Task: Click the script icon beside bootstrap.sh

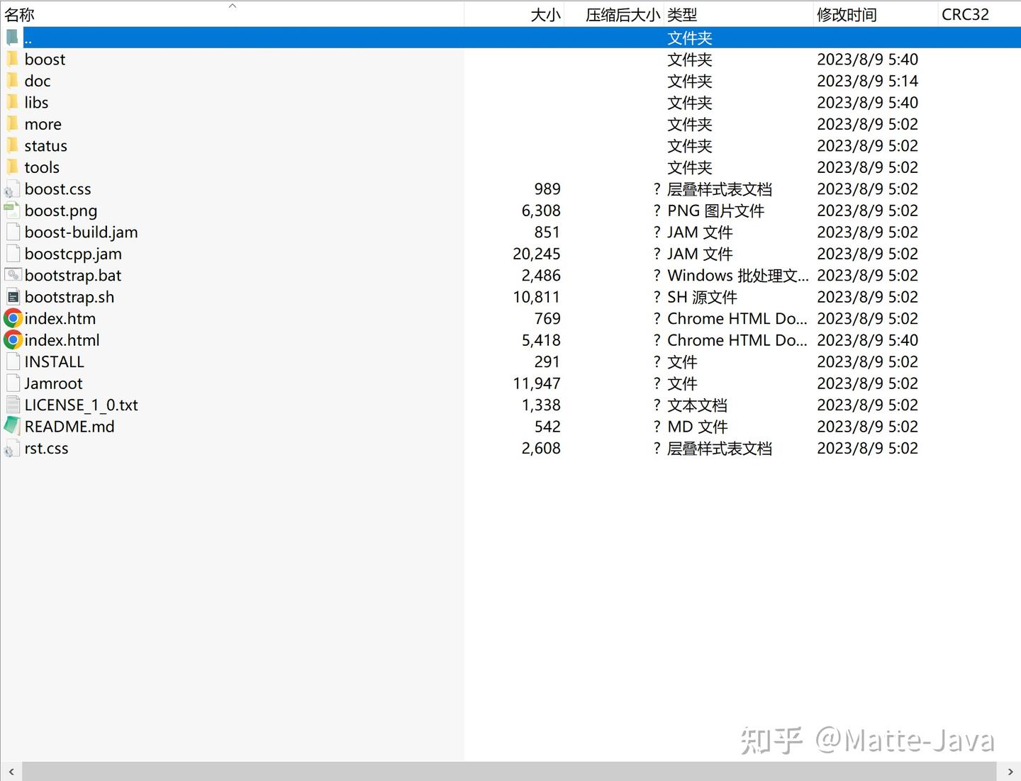Action: point(13,297)
